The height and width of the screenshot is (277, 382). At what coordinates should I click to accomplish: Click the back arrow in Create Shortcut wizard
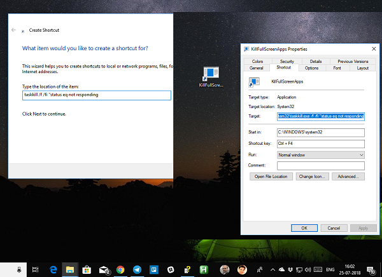point(14,30)
